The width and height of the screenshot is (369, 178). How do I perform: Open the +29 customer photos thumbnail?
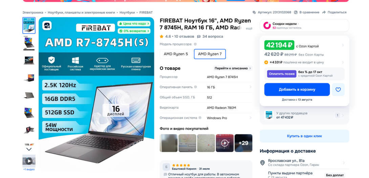[243, 143]
